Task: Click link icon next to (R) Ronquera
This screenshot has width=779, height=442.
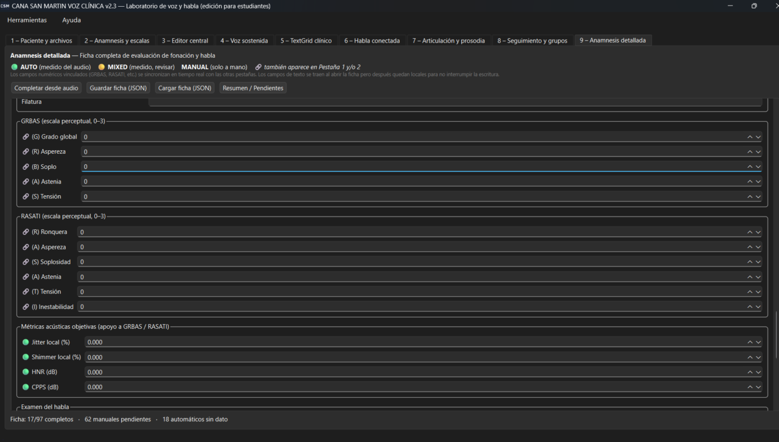Action: tap(26, 232)
